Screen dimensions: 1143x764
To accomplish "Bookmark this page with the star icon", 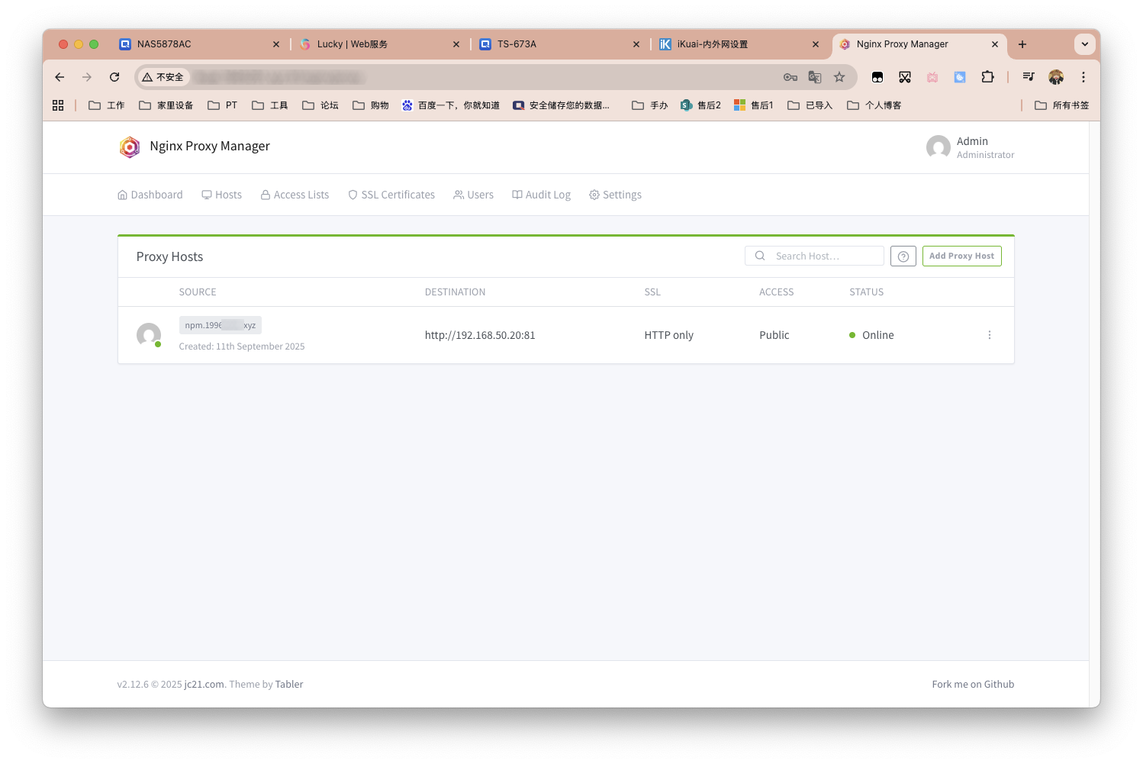I will [x=839, y=77].
